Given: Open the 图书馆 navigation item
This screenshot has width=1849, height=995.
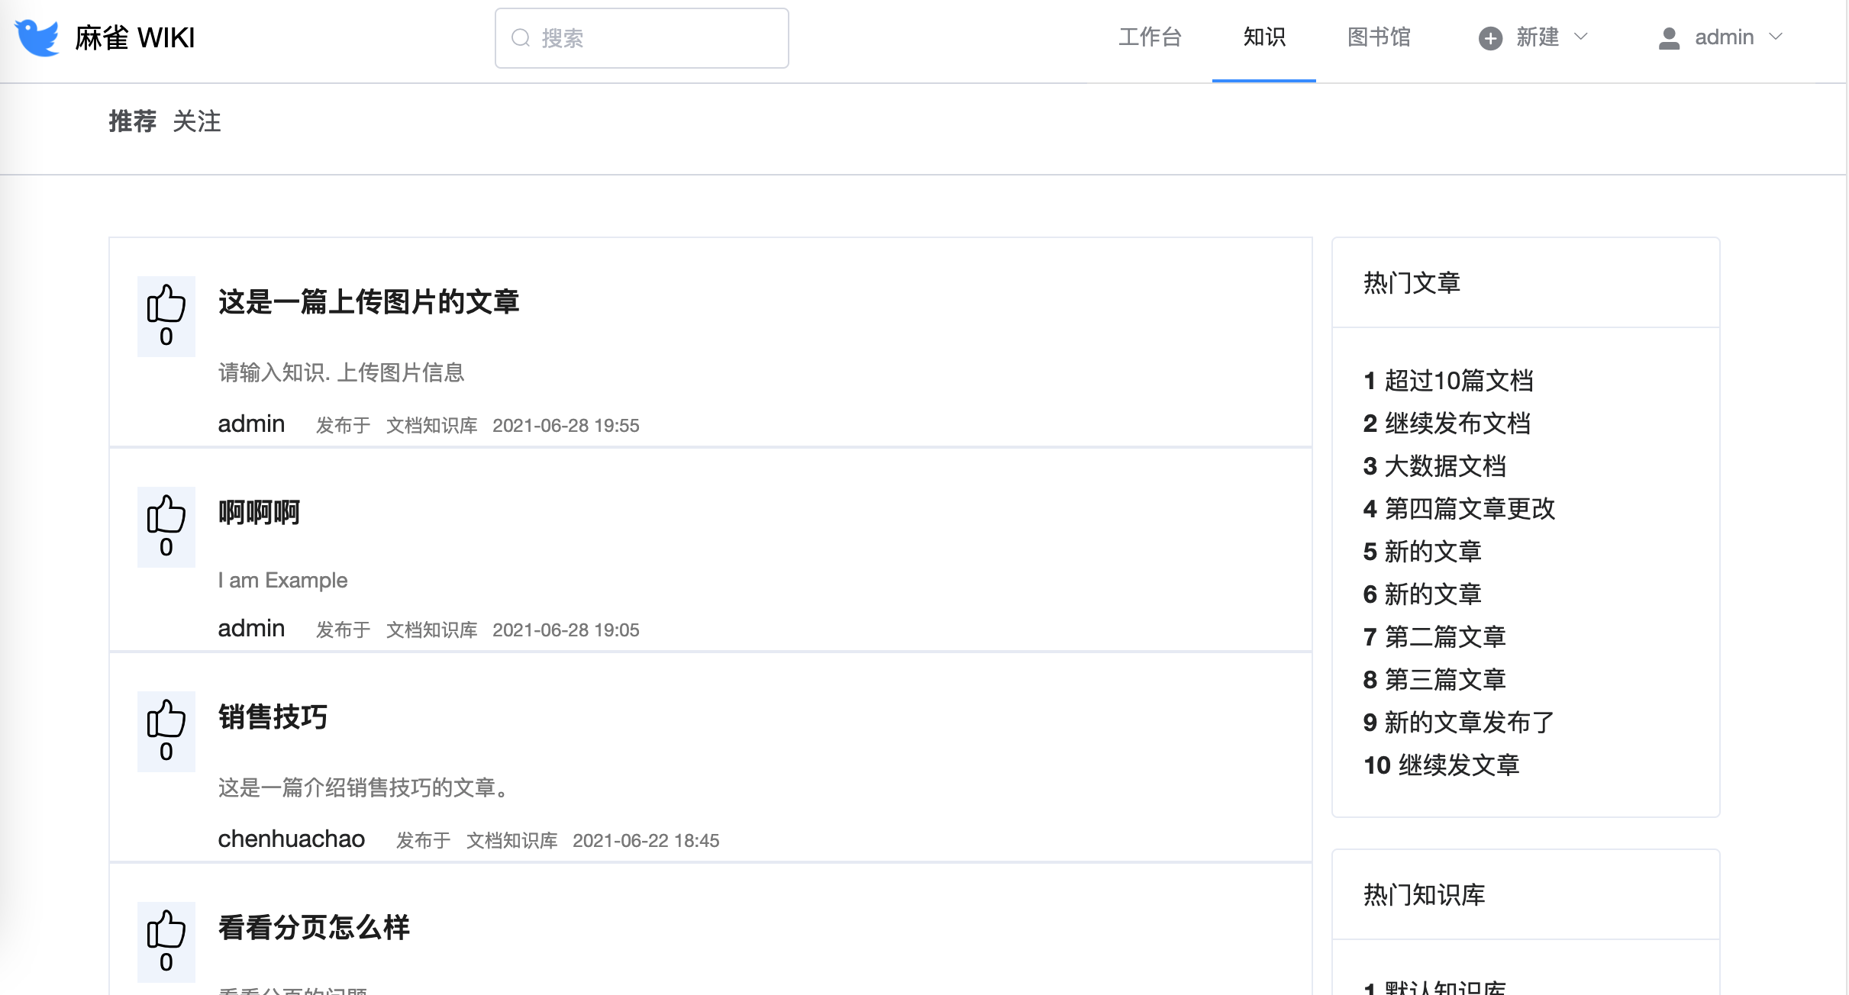Looking at the screenshot, I should [1379, 37].
